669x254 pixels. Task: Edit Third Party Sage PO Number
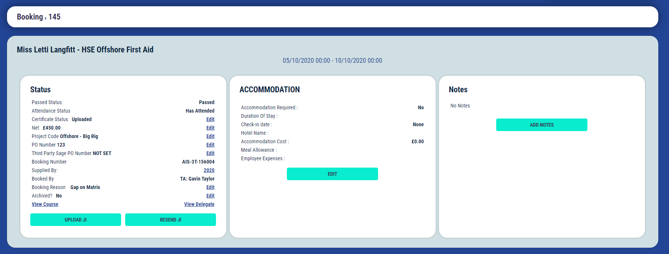pyautogui.click(x=210, y=153)
